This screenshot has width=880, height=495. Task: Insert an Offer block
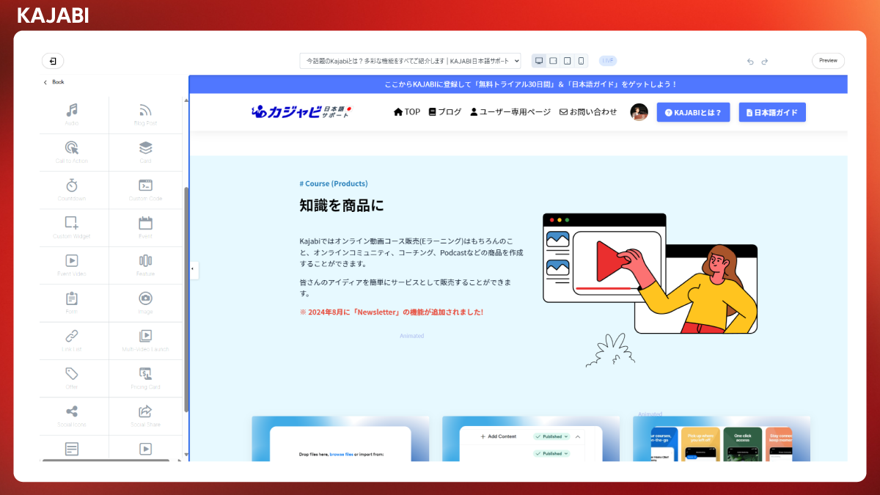[x=72, y=378]
